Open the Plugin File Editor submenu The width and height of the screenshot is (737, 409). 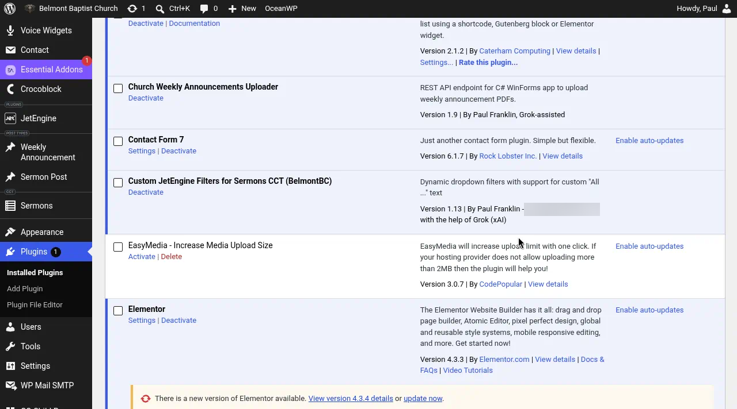pos(35,305)
